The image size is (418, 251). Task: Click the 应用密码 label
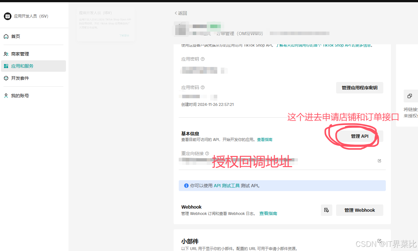(190, 87)
